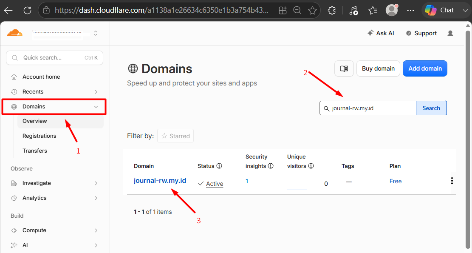Viewport: 472px width, 253px height.
Task: Click the Tags column header
Action: click(x=348, y=166)
